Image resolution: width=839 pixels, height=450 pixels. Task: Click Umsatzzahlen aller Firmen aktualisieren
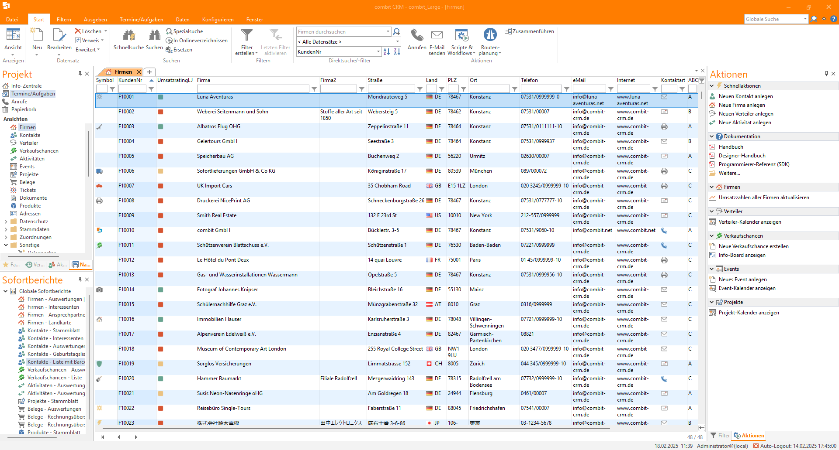[763, 198]
